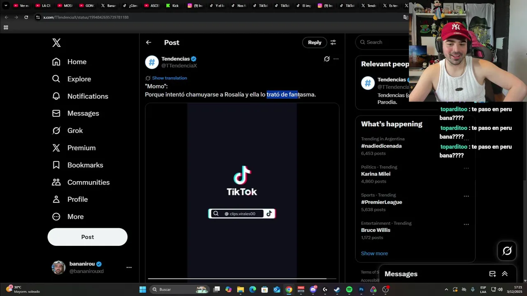Click the address bar URL

[x=86, y=17]
